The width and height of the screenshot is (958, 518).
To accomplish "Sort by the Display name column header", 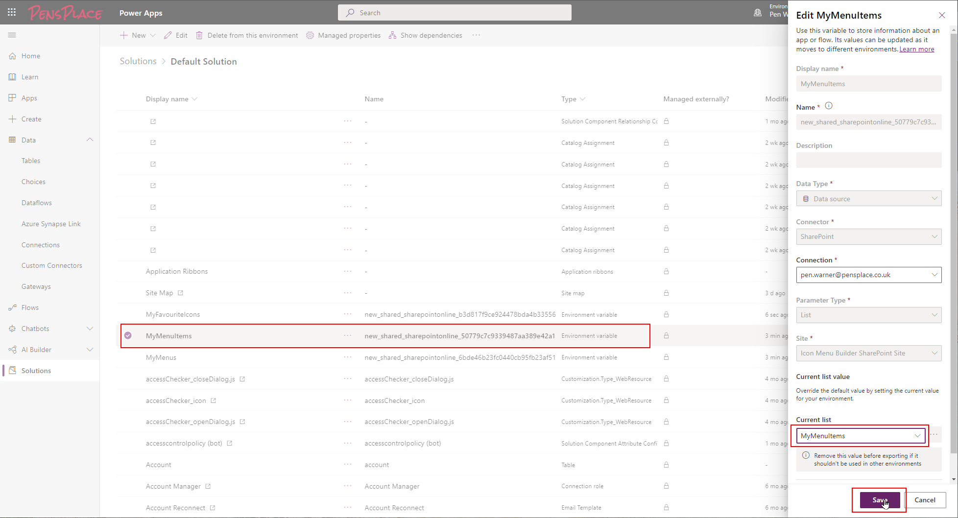I will click(x=167, y=99).
